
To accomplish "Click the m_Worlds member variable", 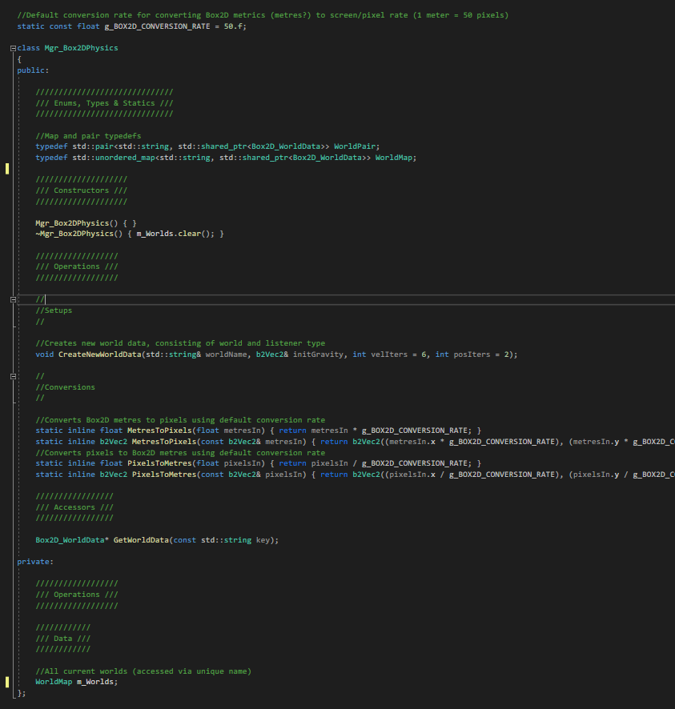I will [96, 682].
